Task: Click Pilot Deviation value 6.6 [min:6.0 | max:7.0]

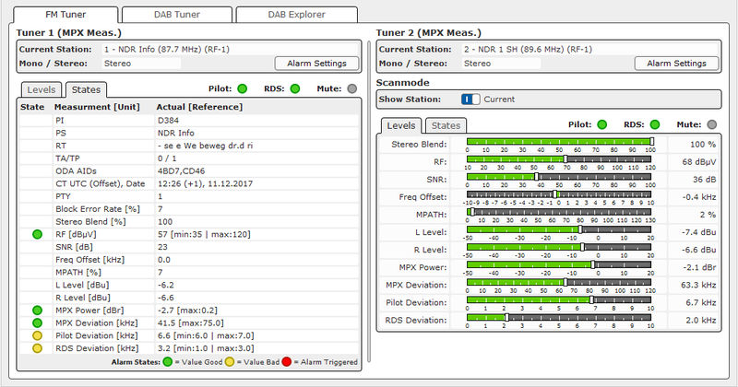Action: 206,335
